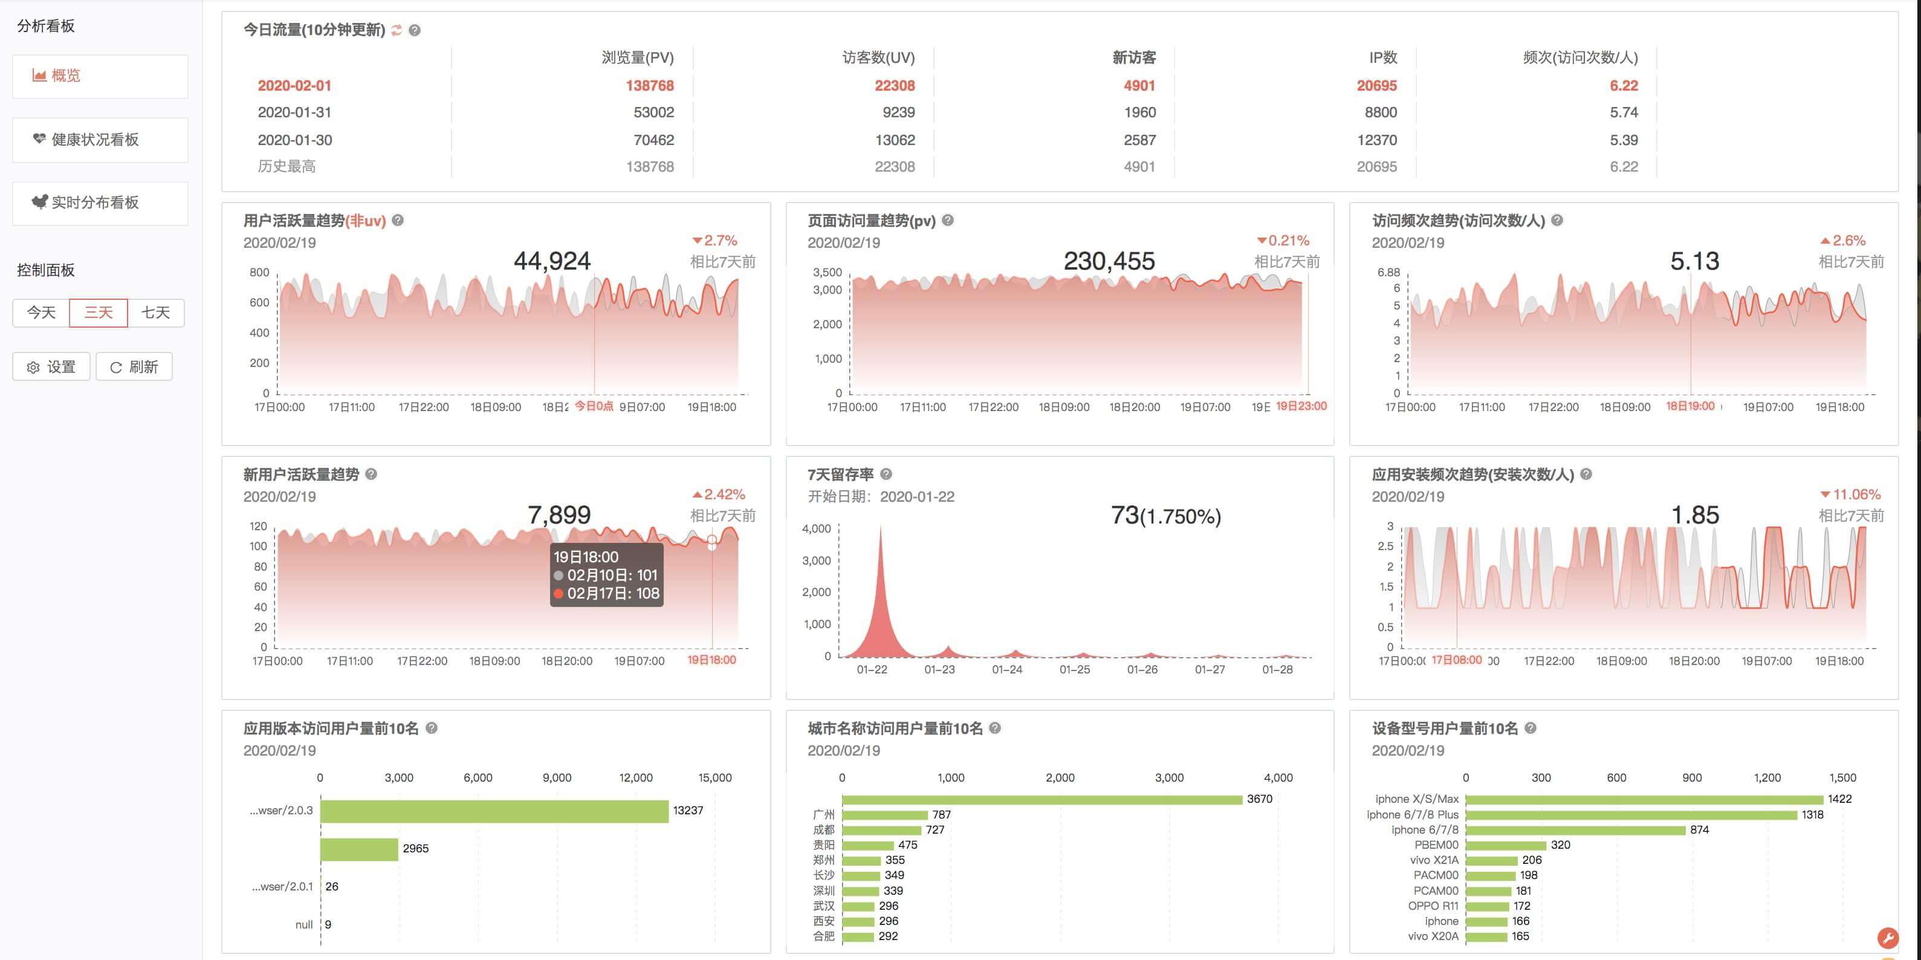Select the 七天 time range
Screen dimensions: 1921x960
[156, 313]
